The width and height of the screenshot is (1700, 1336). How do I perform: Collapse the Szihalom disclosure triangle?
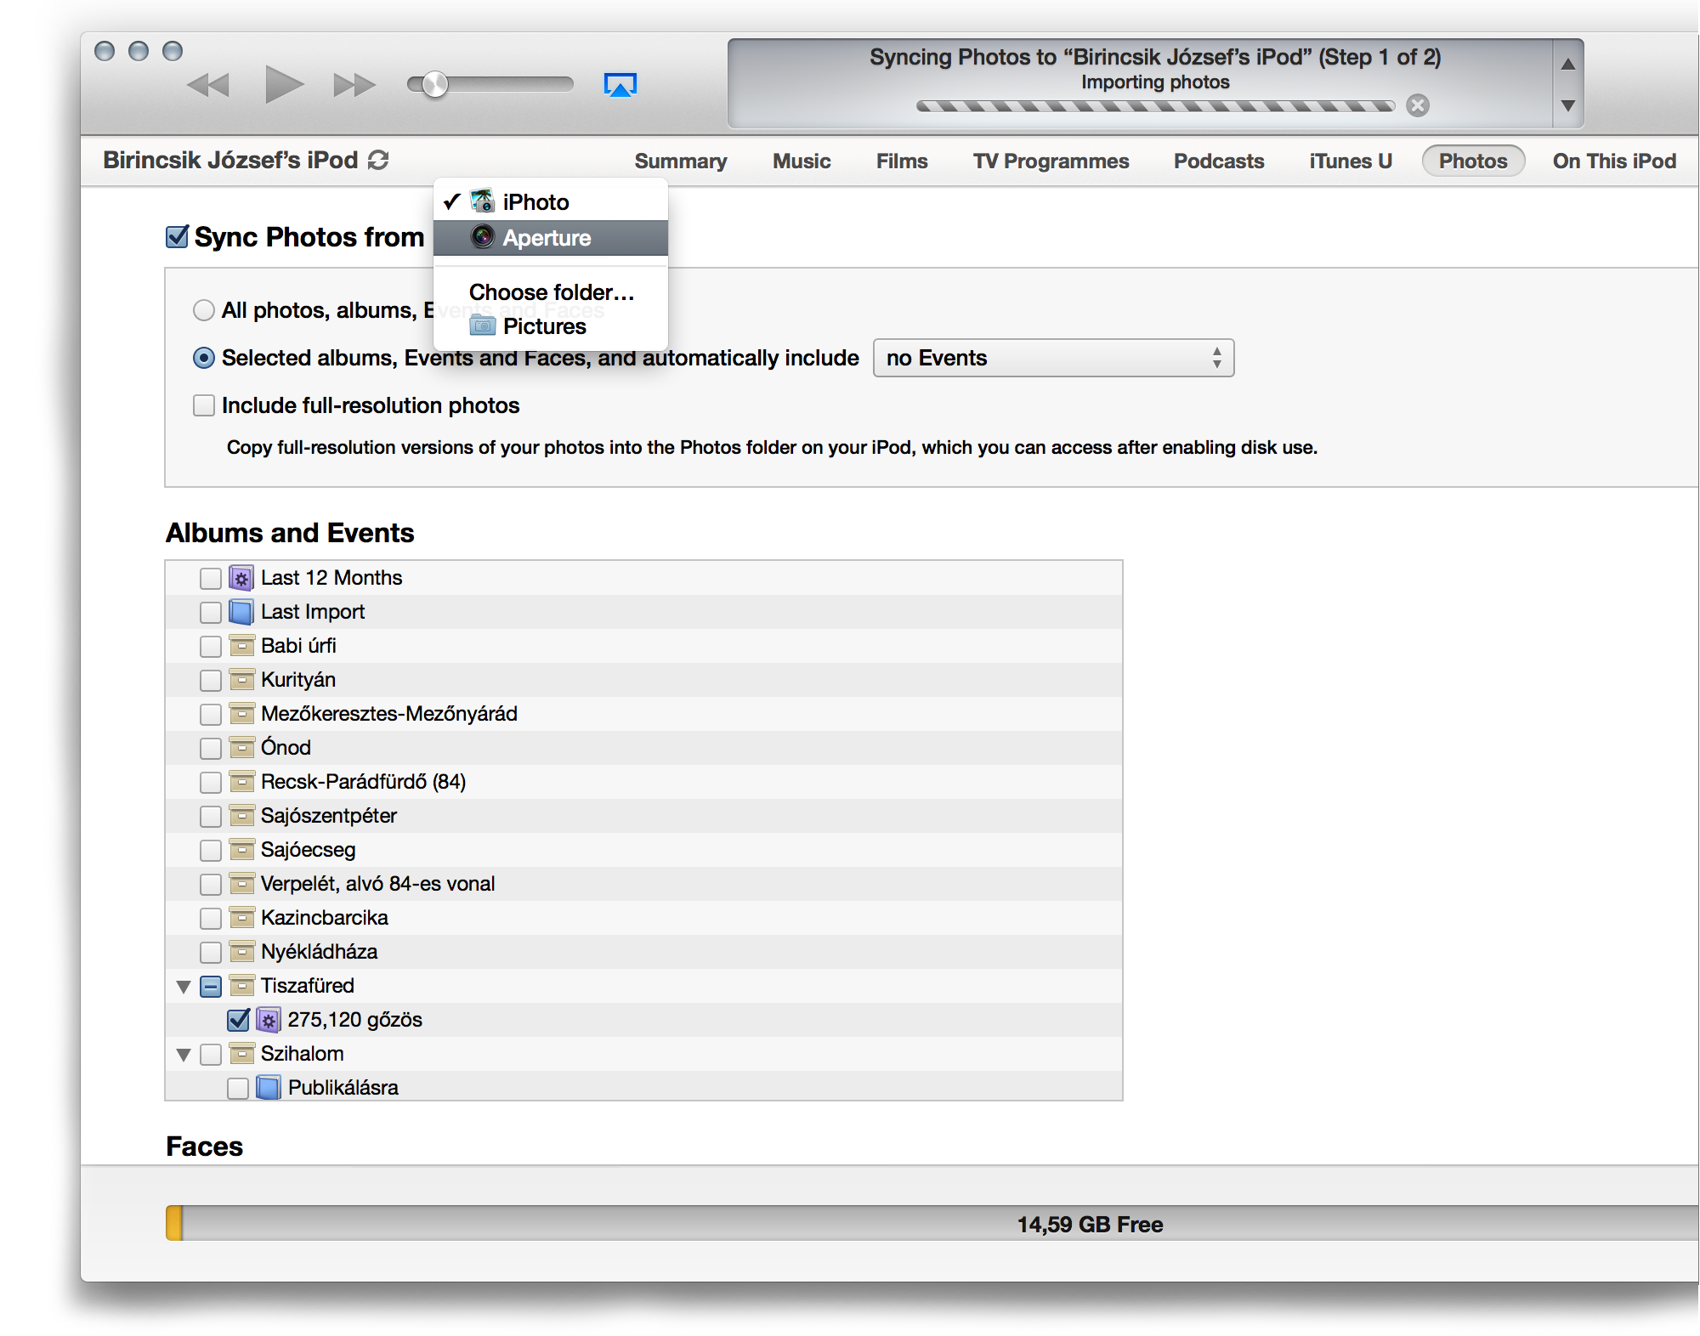click(x=183, y=1055)
